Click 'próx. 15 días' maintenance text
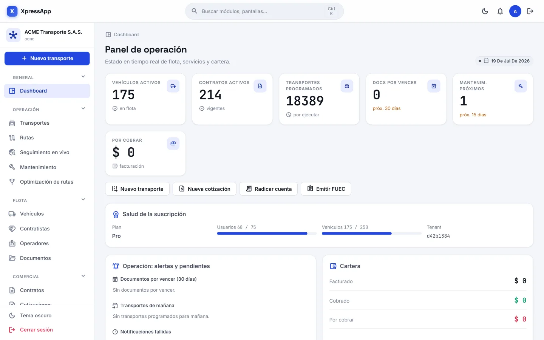 pyautogui.click(x=473, y=115)
